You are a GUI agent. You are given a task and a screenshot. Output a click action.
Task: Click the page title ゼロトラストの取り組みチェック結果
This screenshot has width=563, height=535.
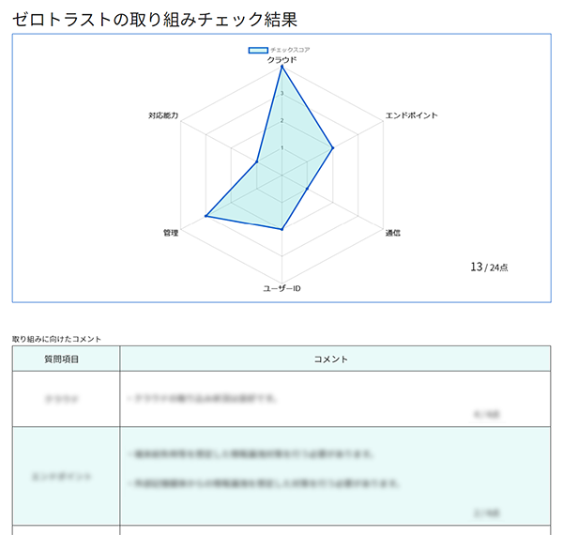coord(155,19)
